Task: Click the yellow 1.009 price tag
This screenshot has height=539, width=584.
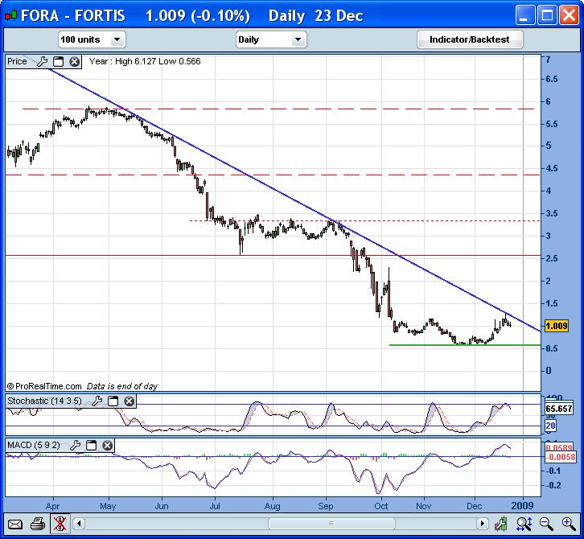Action: pos(556,326)
